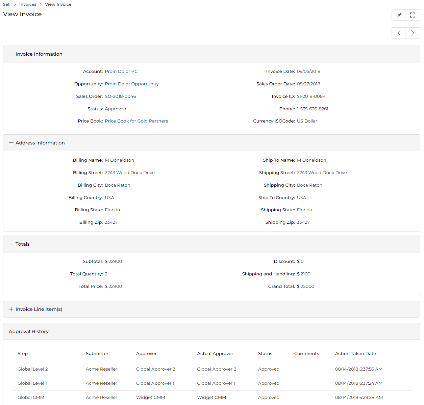Click the approval table's Status column header
This screenshot has width=424, height=405.
265,353
